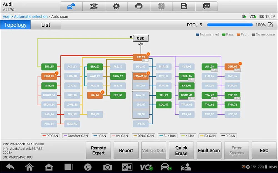Switch to the List tab
This screenshot has height=173, width=278.
click(x=46, y=25)
